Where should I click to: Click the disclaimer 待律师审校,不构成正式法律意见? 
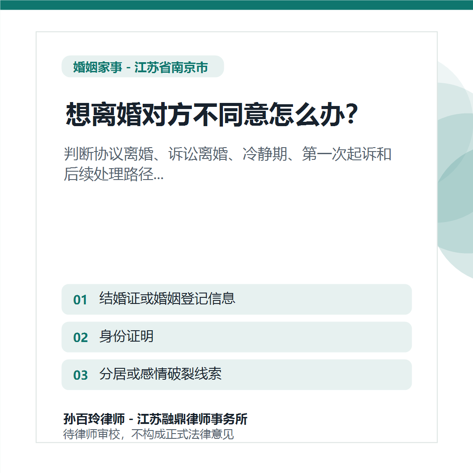click(x=148, y=434)
